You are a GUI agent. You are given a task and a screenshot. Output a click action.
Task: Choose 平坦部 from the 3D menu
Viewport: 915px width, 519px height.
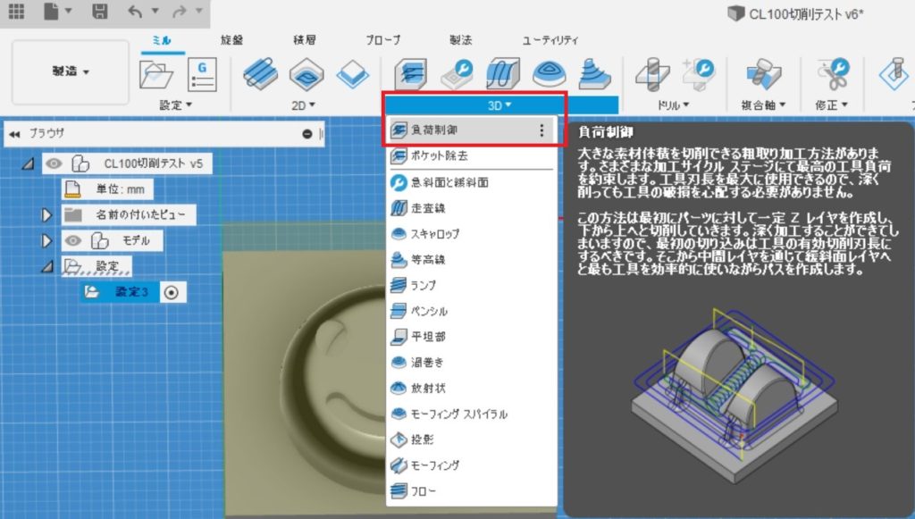click(472, 337)
